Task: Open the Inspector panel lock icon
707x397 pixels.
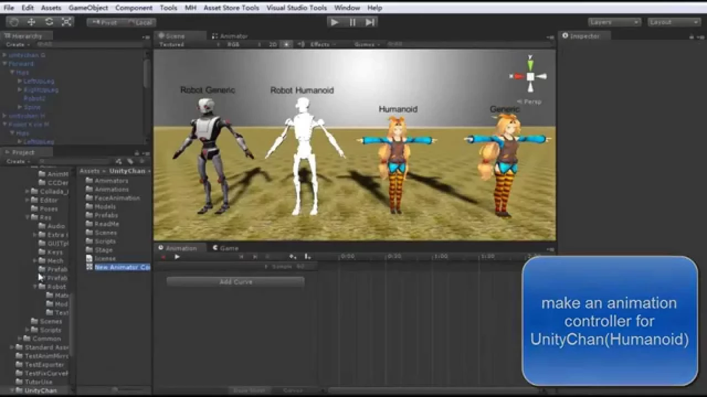Action: coord(692,36)
